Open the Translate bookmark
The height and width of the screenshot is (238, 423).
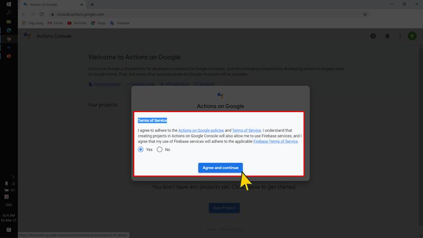(120, 23)
